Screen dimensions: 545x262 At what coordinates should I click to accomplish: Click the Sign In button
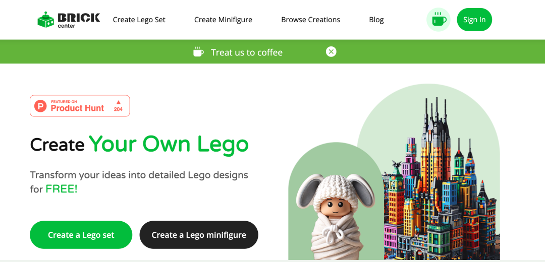(x=474, y=20)
